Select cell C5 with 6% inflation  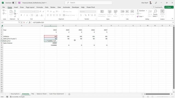coord(51,36)
